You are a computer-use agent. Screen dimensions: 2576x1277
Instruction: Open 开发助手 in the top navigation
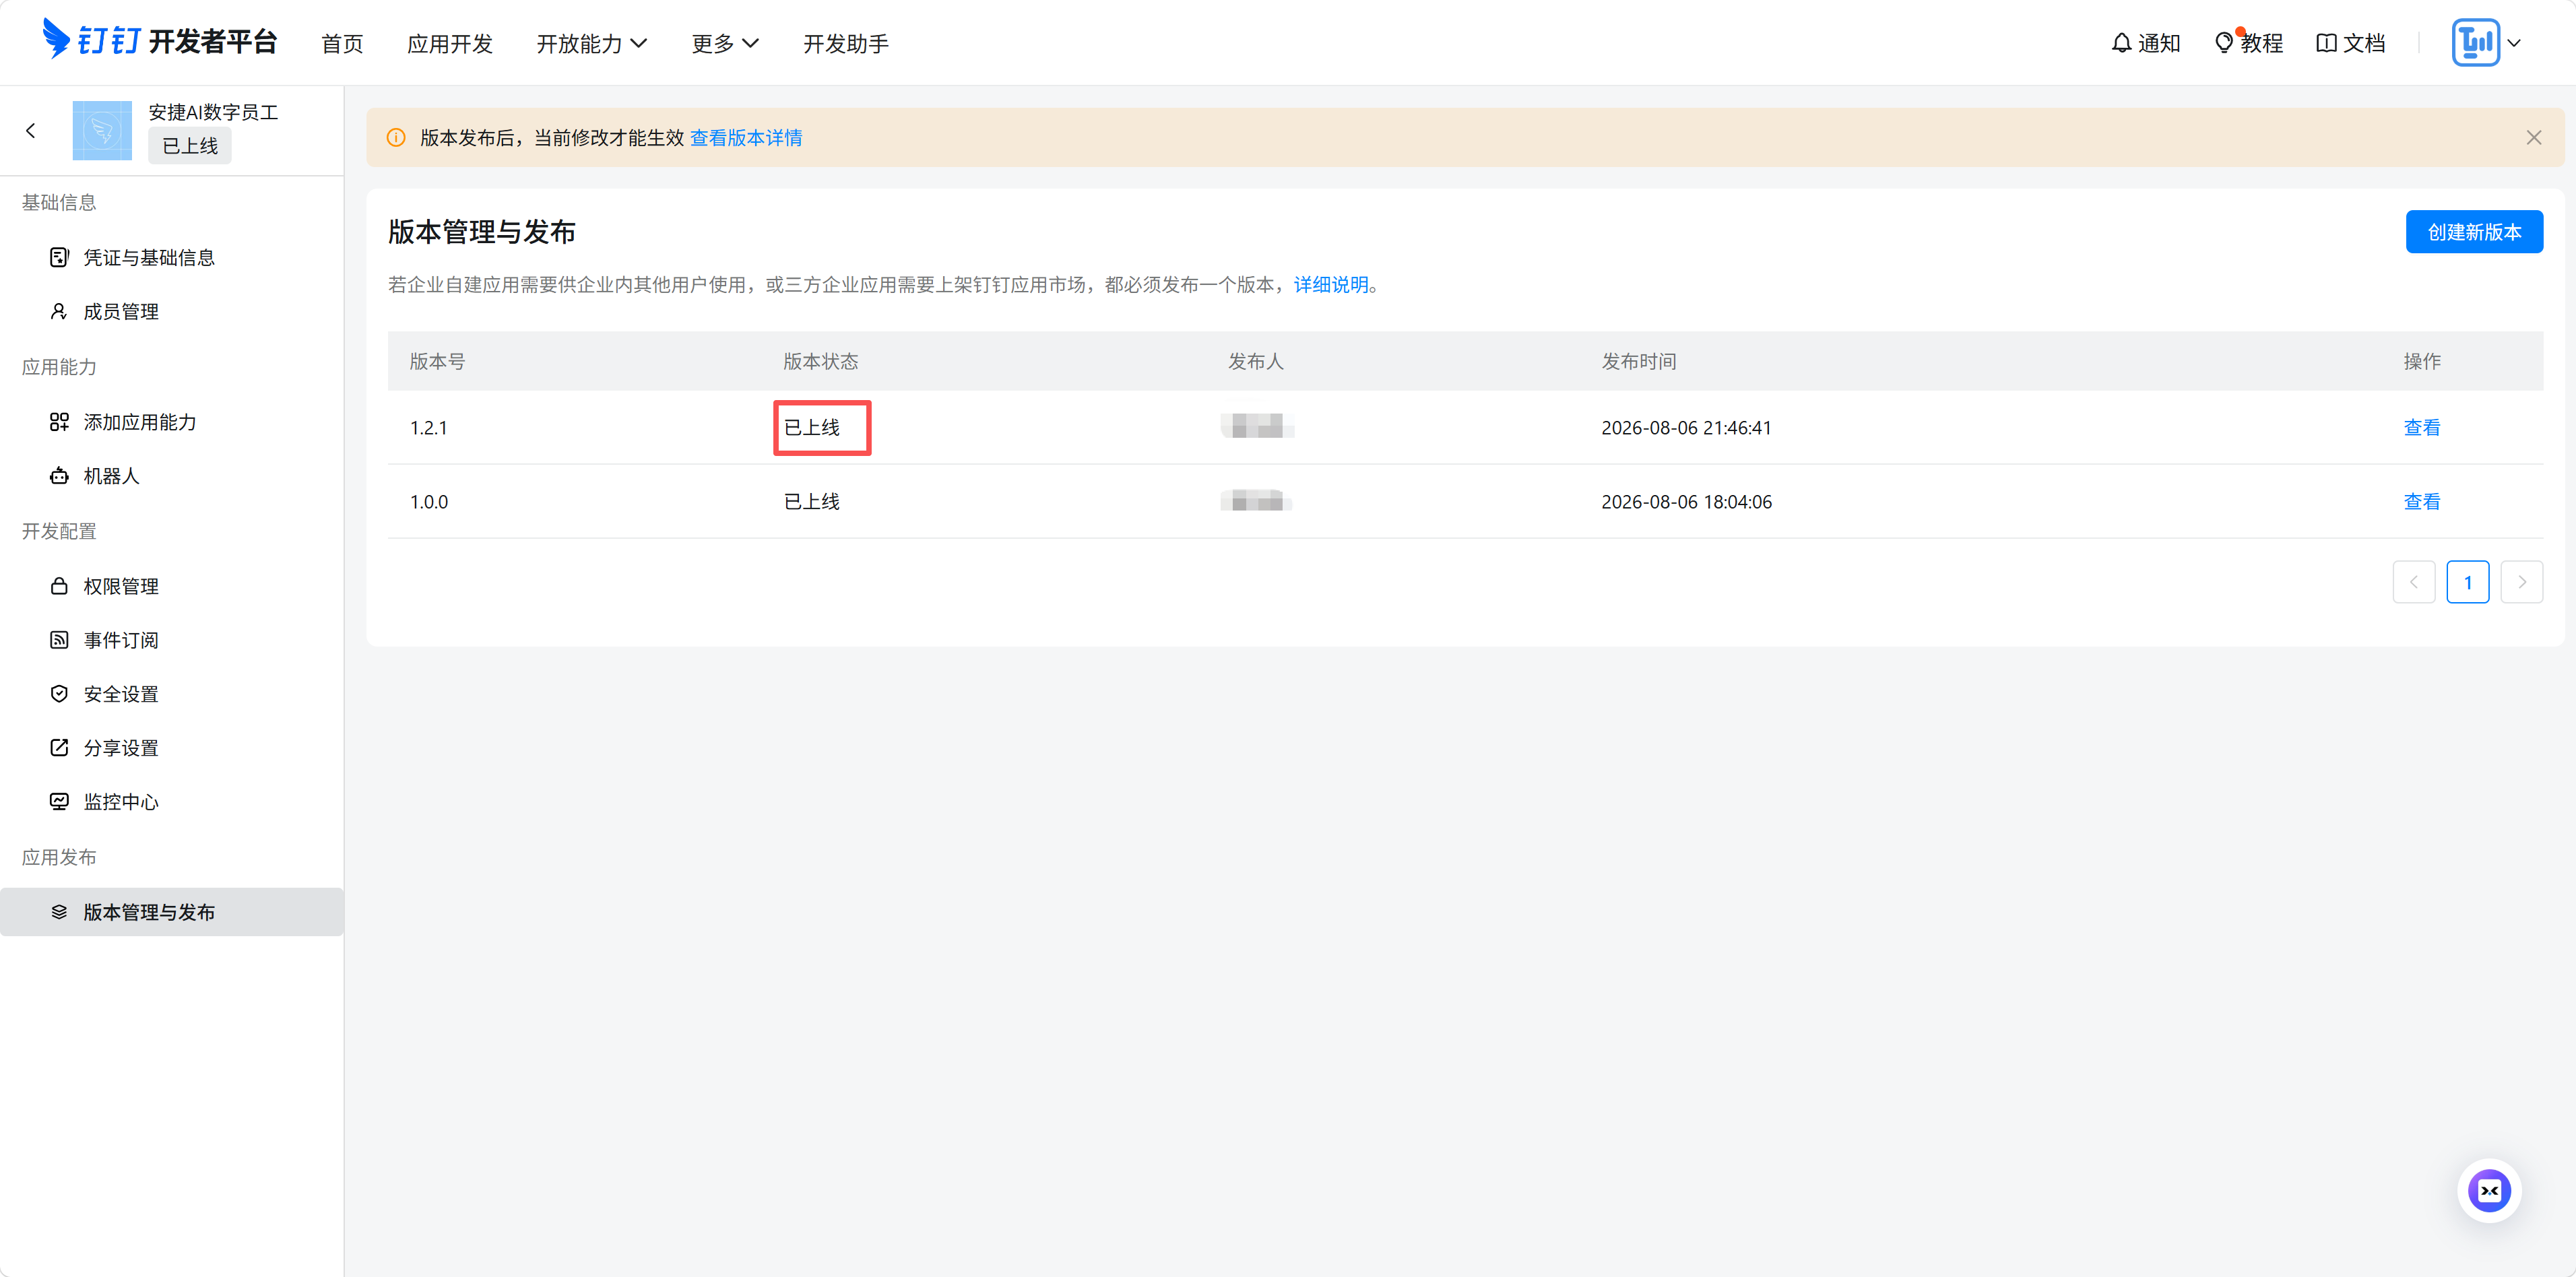pos(846,43)
